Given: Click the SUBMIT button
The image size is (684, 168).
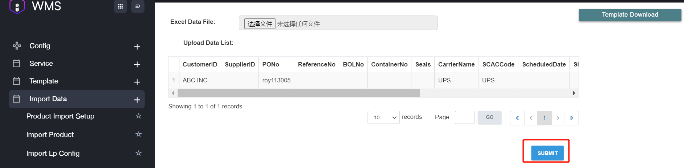Looking at the screenshot, I should [x=547, y=153].
